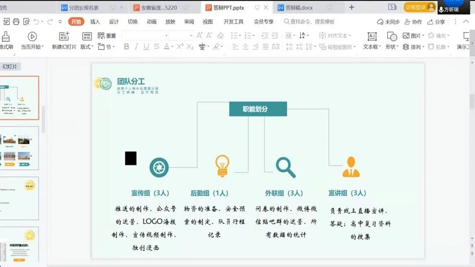Click the Reset (重置) slide button
Viewport: 475px width, 267px height.
[107, 36]
